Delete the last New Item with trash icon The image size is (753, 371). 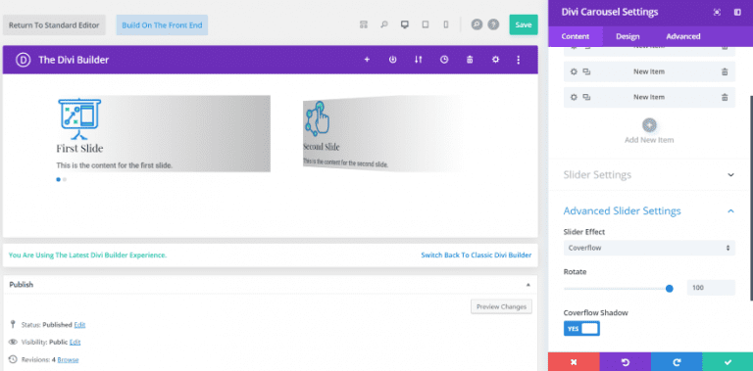pyautogui.click(x=725, y=97)
